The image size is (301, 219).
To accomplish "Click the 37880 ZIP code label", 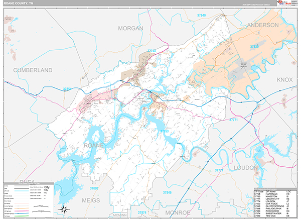I will pos(94,188).
